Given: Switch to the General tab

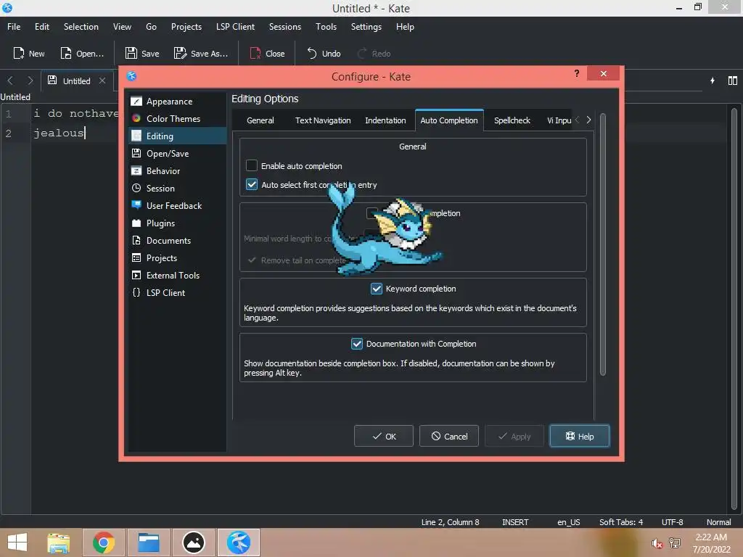Looking at the screenshot, I should pos(260,120).
